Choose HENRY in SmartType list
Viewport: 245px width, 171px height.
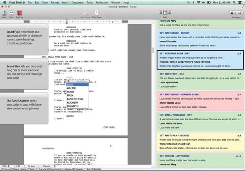click(78, 92)
